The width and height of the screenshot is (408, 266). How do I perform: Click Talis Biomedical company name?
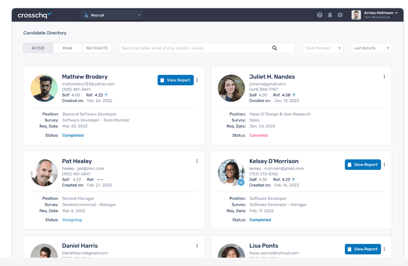coord(377,17)
